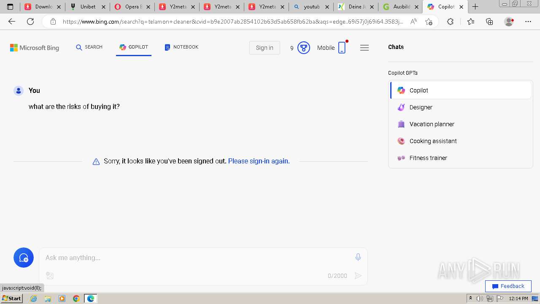The width and height of the screenshot is (540, 304).
Task: View site info via lock icon
Action: (53, 22)
